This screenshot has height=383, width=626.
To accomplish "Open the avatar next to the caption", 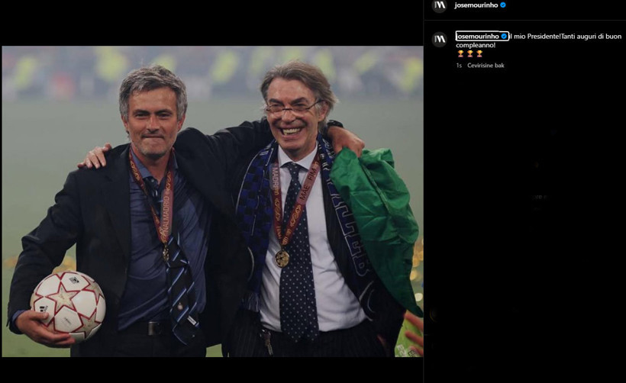I will tap(439, 40).
